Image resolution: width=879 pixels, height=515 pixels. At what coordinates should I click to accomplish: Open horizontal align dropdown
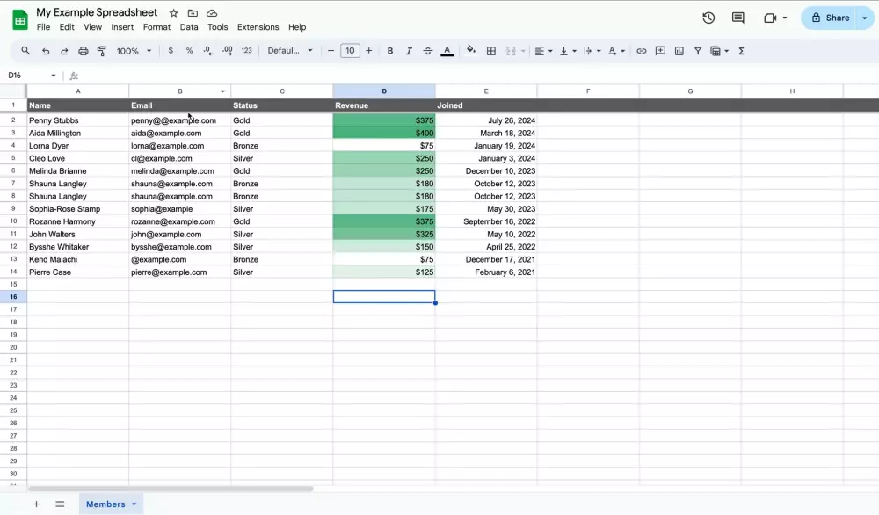click(x=543, y=51)
